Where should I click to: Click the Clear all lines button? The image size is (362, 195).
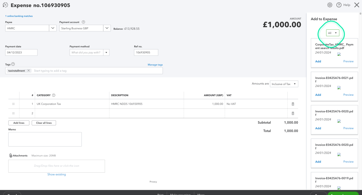pos(44,123)
